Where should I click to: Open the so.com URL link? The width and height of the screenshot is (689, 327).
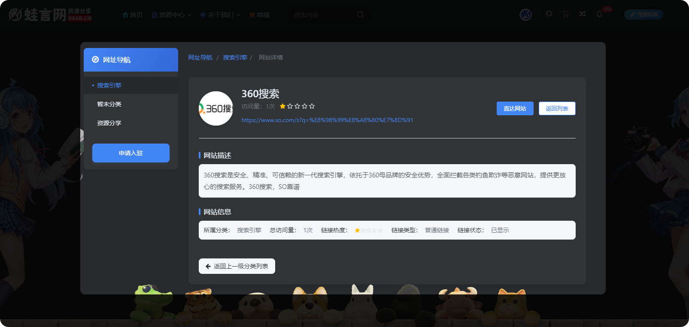[327, 120]
